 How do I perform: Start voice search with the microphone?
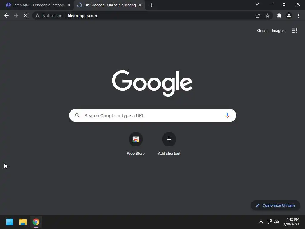[x=227, y=115]
